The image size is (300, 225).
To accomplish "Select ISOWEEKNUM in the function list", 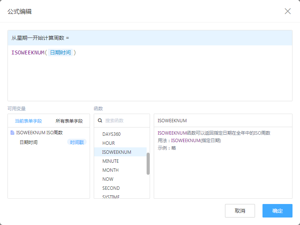I will 117,152.
